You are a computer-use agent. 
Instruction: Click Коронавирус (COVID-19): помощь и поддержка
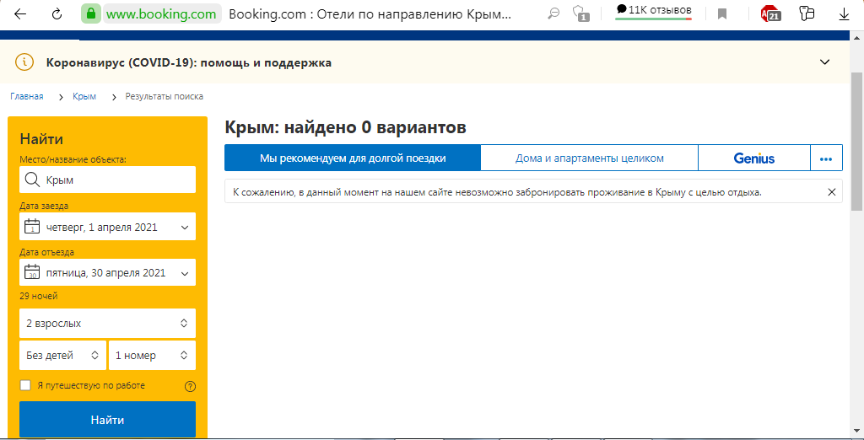(x=189, y=62)
